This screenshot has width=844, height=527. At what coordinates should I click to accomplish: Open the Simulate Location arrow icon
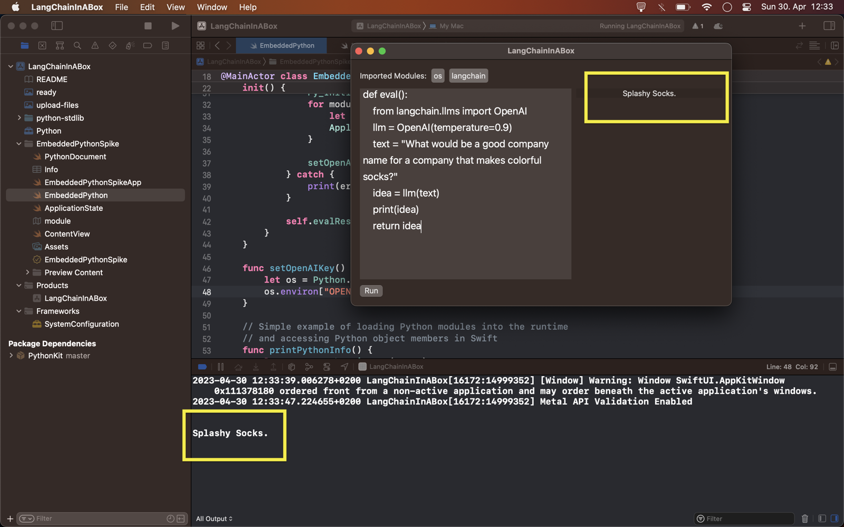[344, 367]
